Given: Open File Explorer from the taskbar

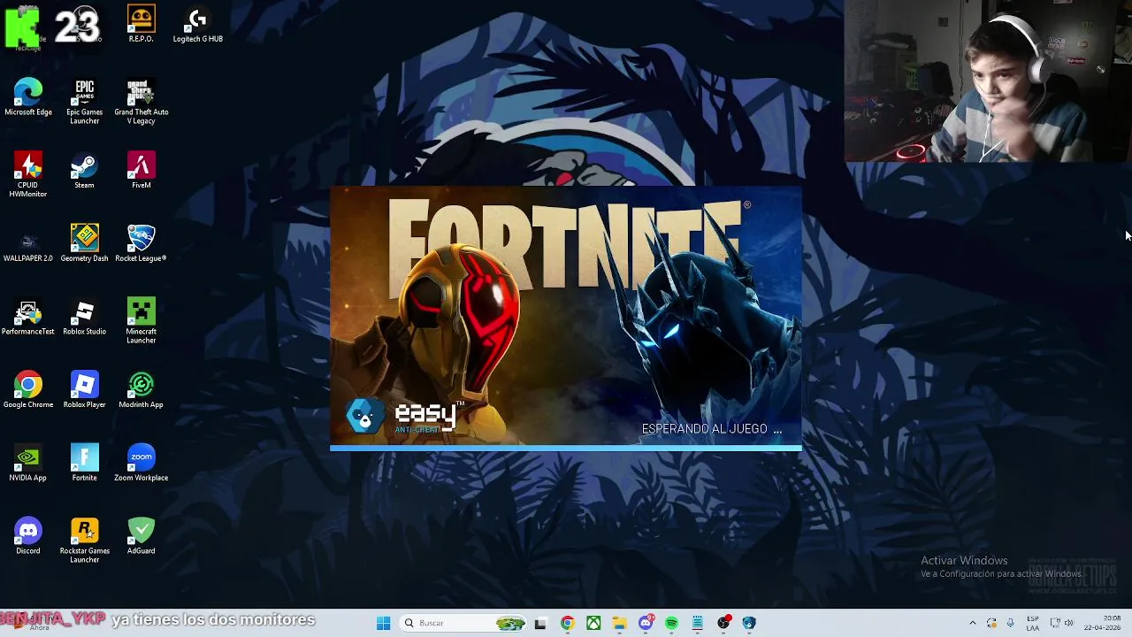Looking at the screenshot, I should point(620,623).
